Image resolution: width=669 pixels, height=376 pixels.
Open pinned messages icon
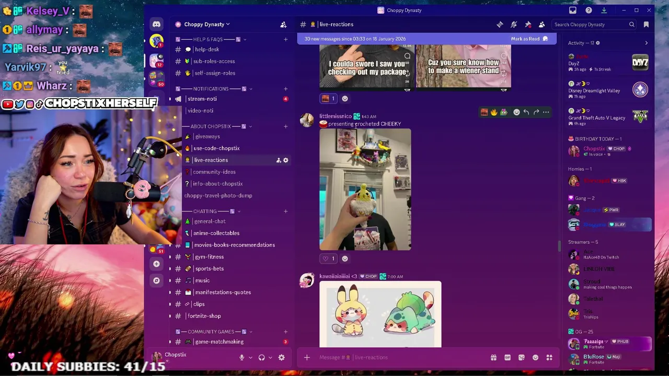[528, 25]
